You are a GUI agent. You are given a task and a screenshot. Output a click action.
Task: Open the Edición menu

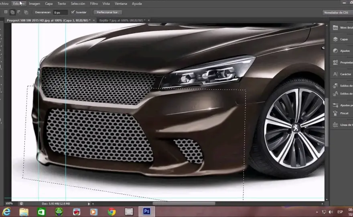(18, 4)
